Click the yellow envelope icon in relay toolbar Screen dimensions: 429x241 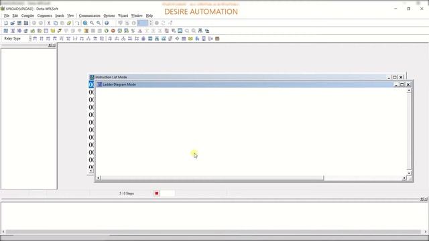(190, 39)
